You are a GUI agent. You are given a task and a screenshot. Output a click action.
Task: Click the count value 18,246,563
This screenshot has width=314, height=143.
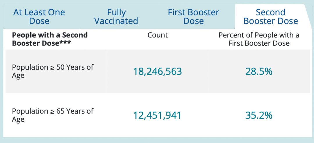point(158,72)
